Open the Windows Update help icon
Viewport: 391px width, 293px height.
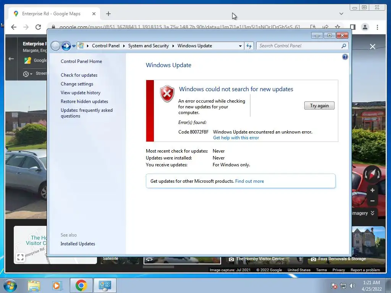[x=345, y=57]
